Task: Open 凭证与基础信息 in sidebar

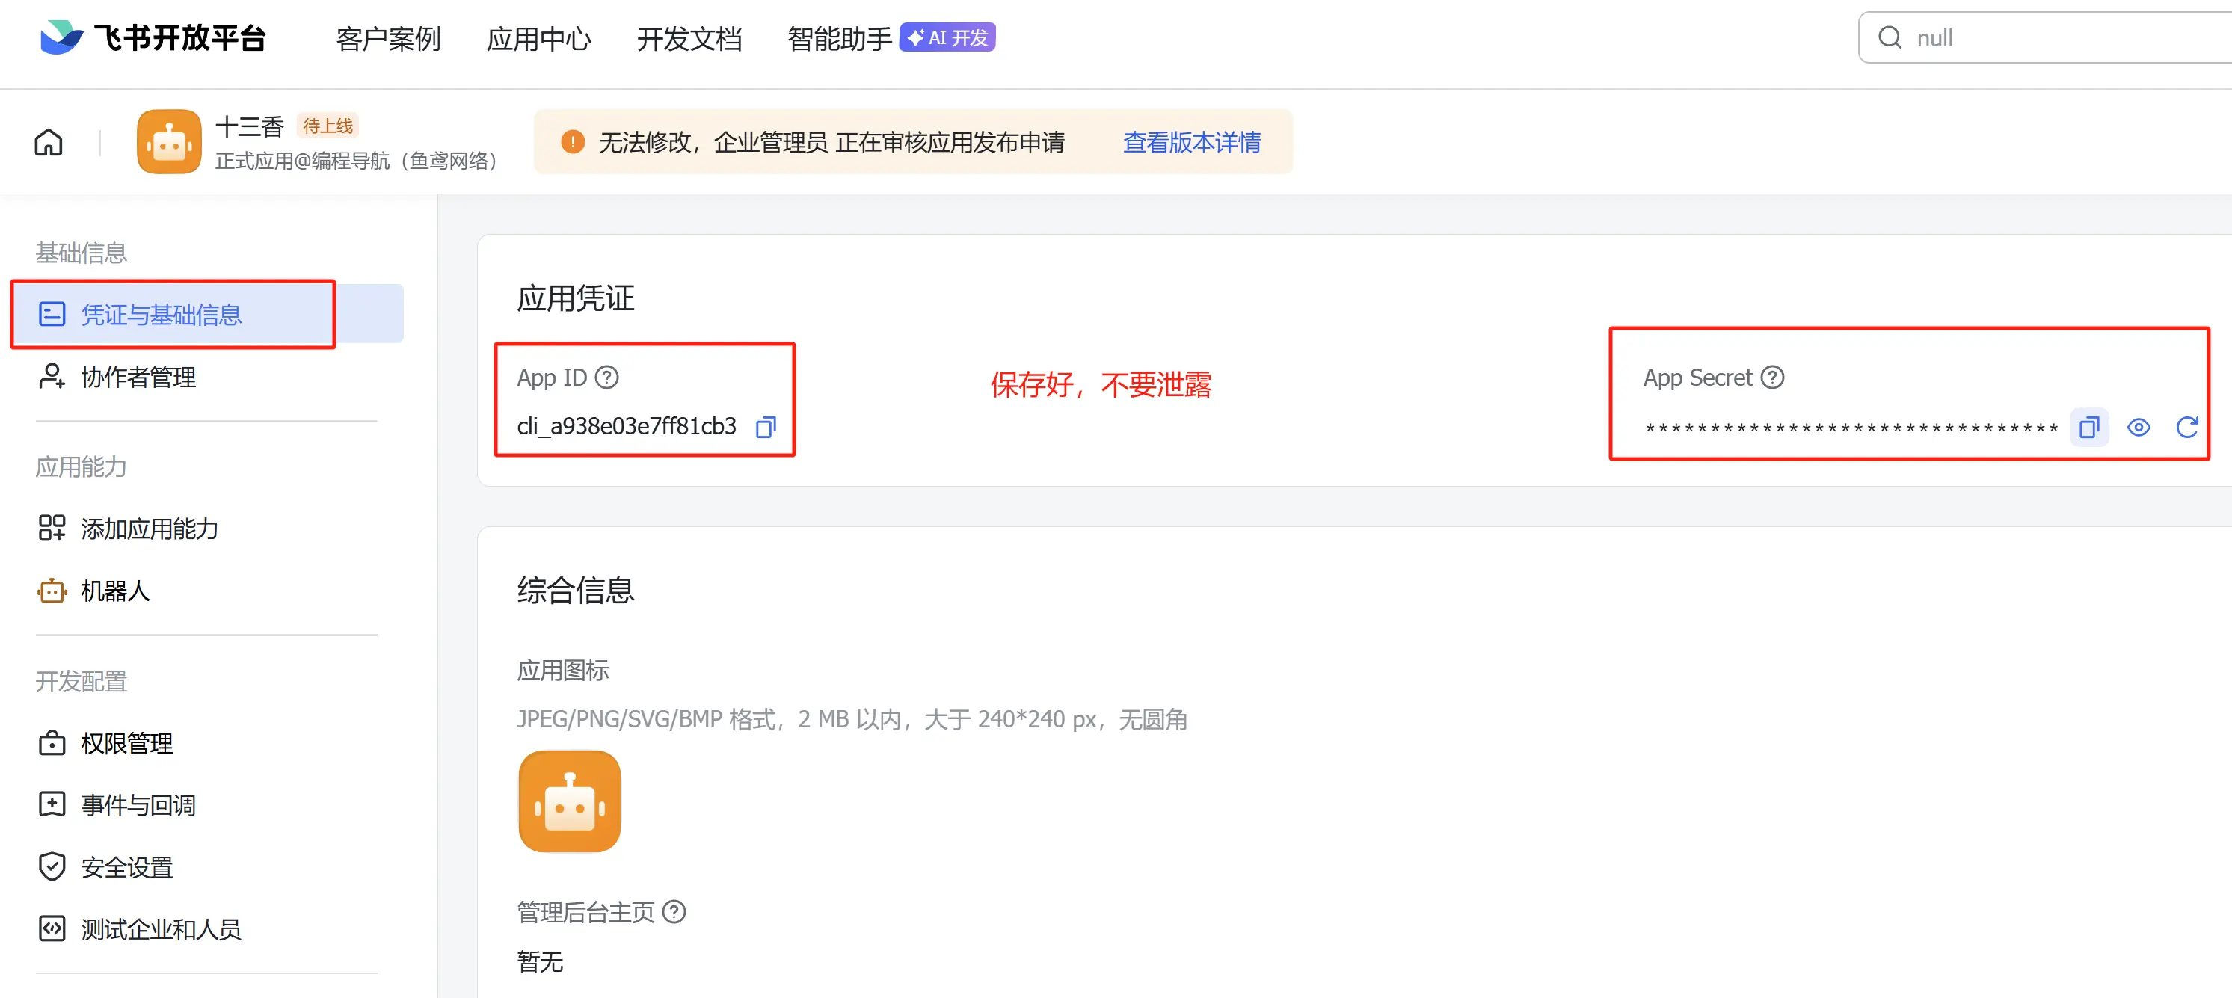Action: 162,315
